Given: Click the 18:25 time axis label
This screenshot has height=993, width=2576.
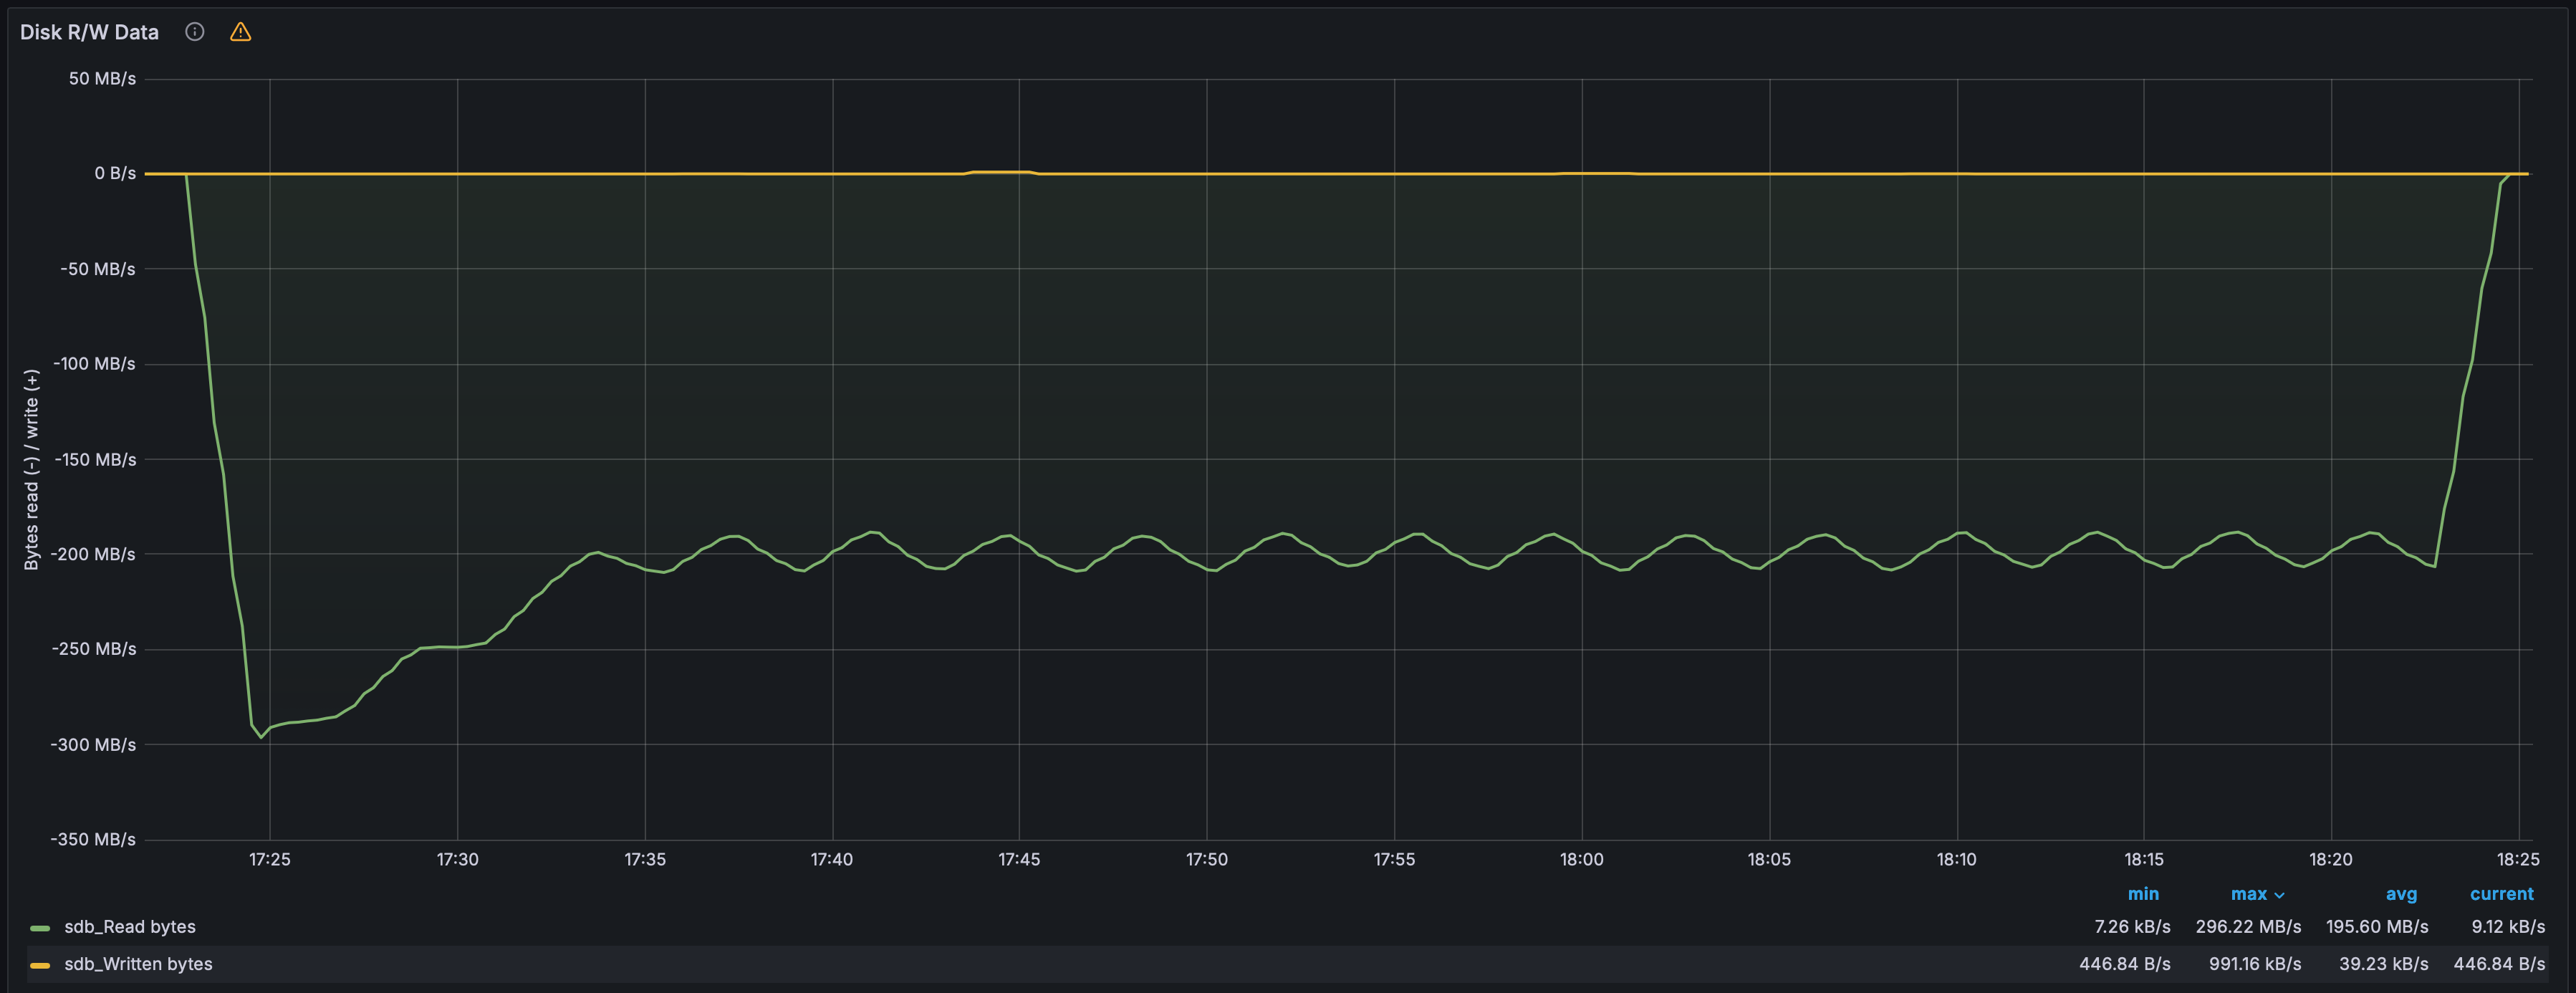Looking at the screenshot, I should pos(2518,859).
